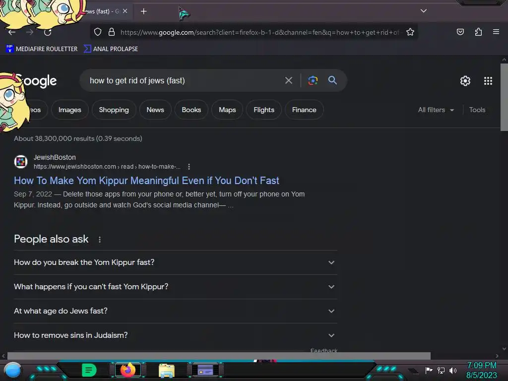Image resolution: width=508 pixels, height=381 pixels.
Task: Expand "How do you break the Yom Kippur fast?"
Action: pyautogui.click(x=175, y=262)
